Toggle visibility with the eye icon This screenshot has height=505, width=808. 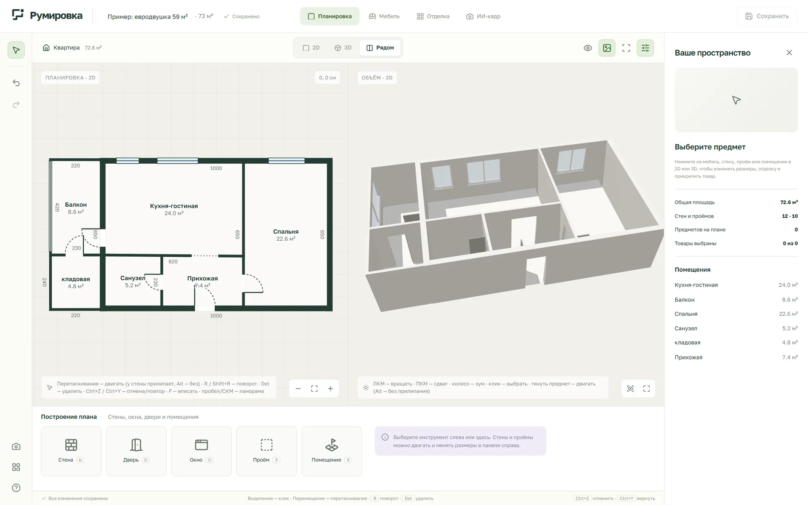[x=588, y=48]
